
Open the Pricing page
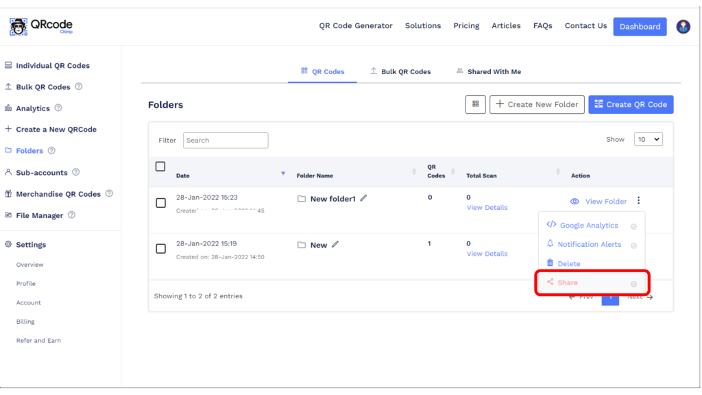click(x=466, y=25)
